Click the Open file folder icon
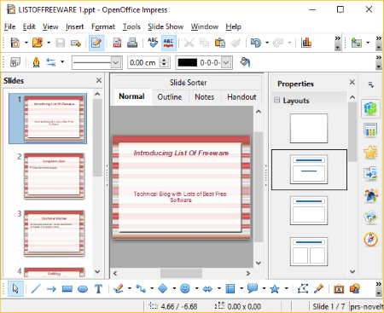 (38, 43)
